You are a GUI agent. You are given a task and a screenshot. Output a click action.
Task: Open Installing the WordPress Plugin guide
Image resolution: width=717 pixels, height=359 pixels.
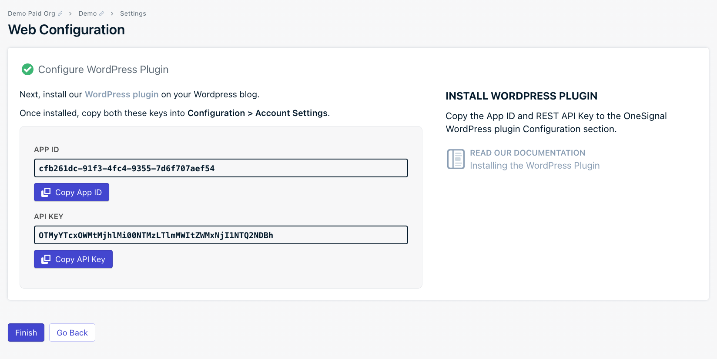pyautogui.click(x=535, y=166)
